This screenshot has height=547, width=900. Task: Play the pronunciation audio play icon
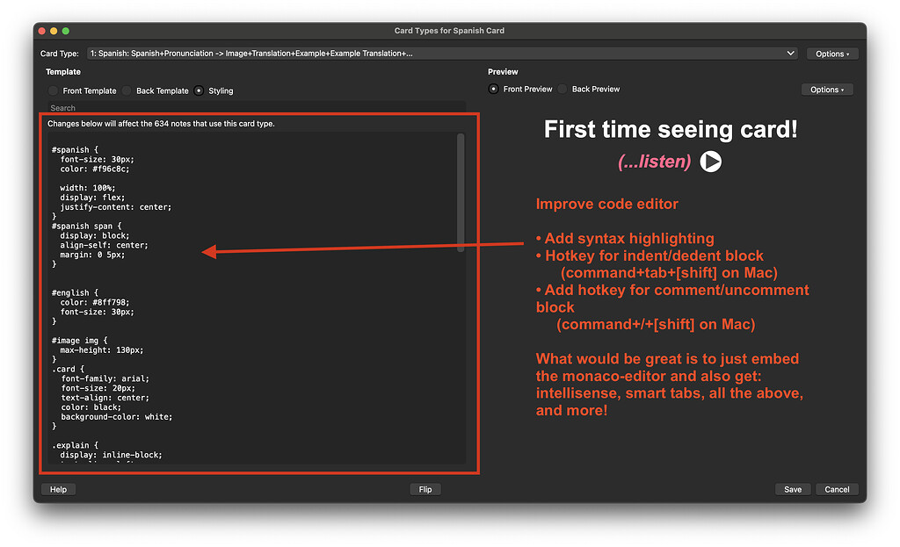pyautogui.click(x=711, y=162)
